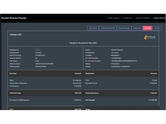This screenshot has height=124, width=166.
Task: Click the Location value Bangalore
Action: (115, 55)
